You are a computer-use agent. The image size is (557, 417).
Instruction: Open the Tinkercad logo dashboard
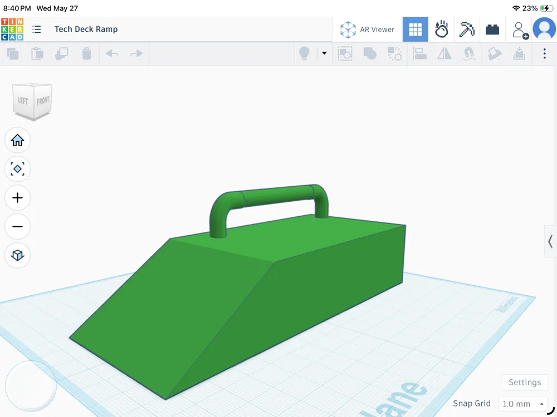(12, 29)
